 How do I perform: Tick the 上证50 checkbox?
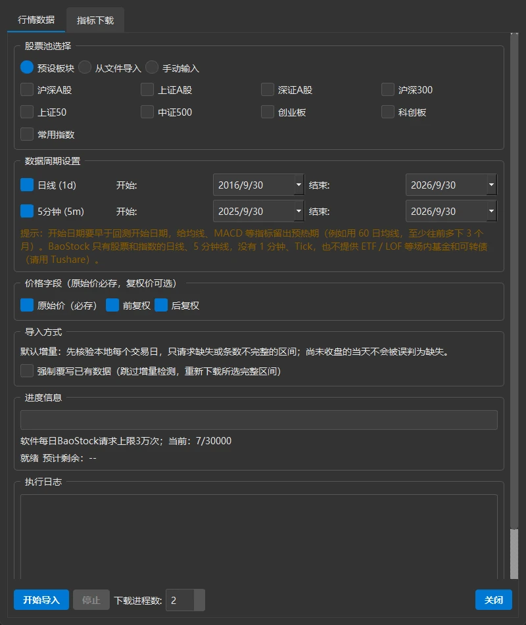tap(27, 112)
